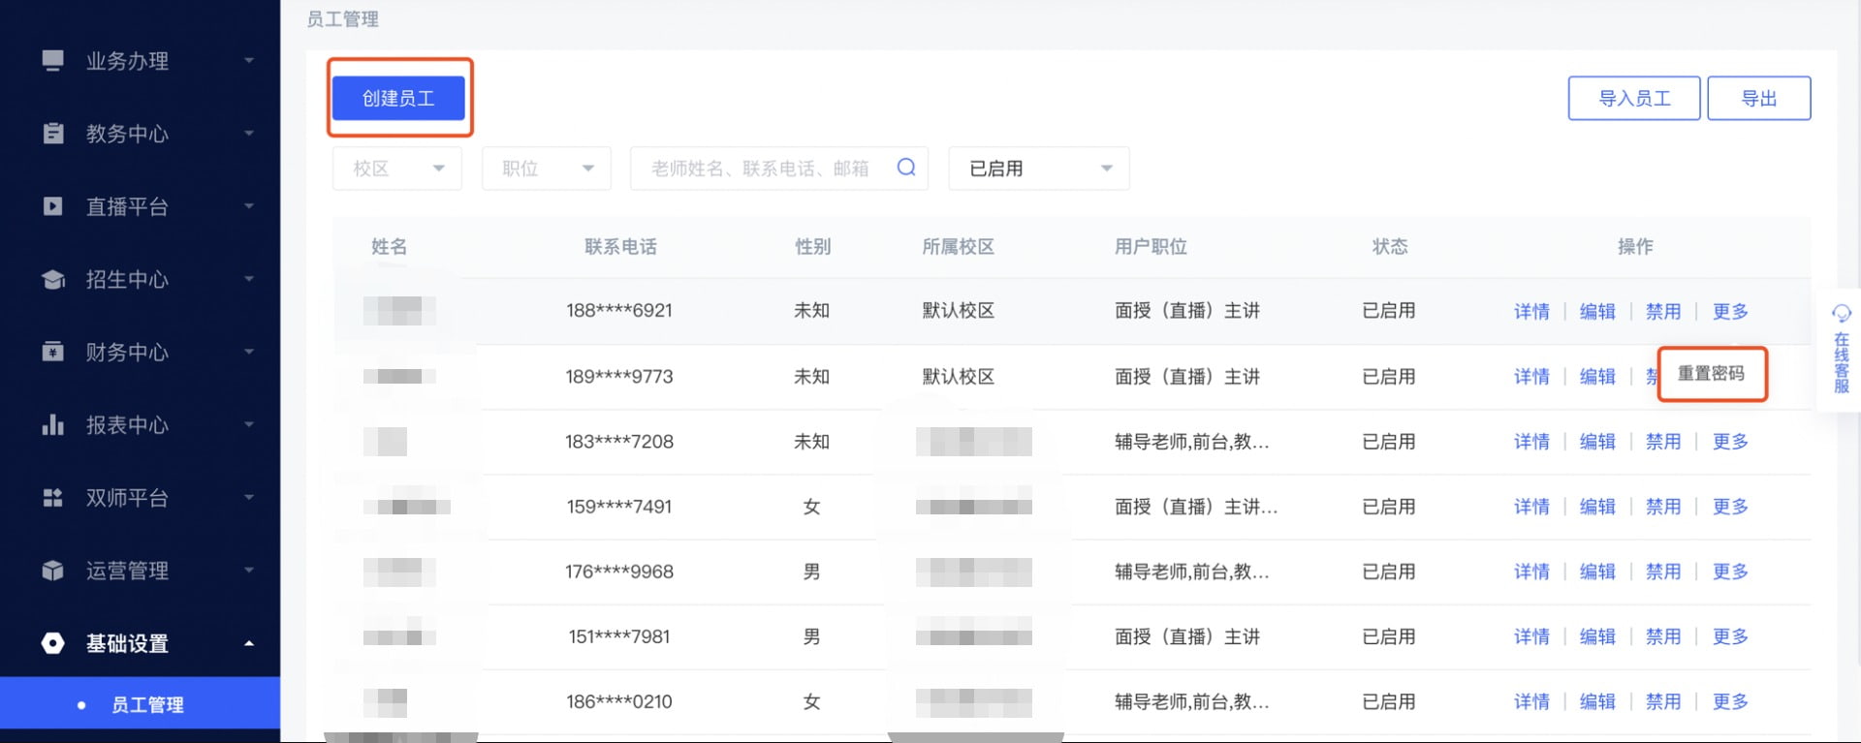This screenshot has width=1861, height=743.
Task: Open 详情 for 189****9773 row
Action: point(1532,377)
